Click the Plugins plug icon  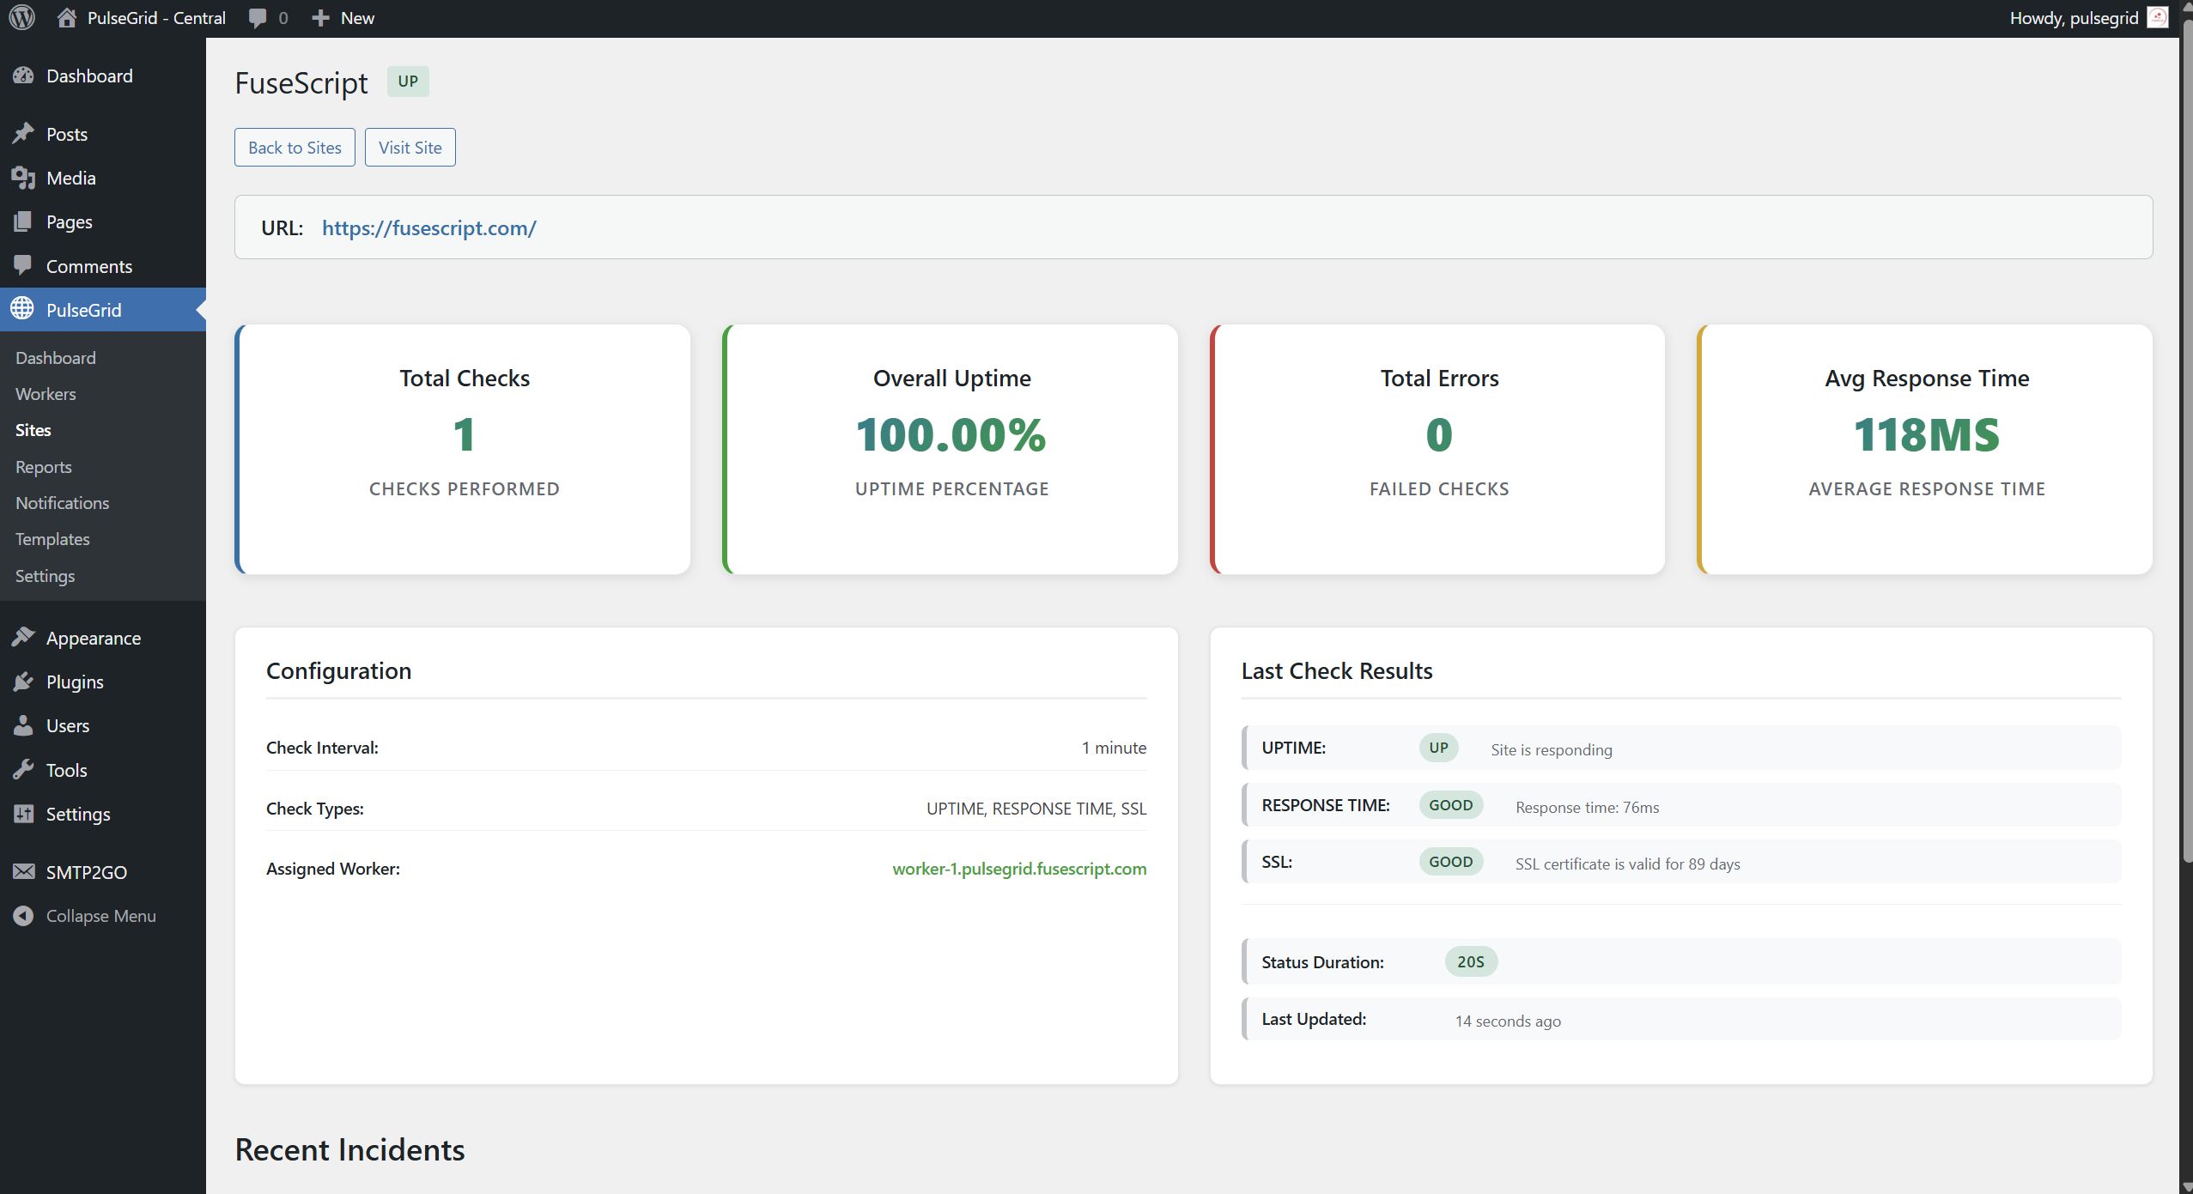coord(23,682)
